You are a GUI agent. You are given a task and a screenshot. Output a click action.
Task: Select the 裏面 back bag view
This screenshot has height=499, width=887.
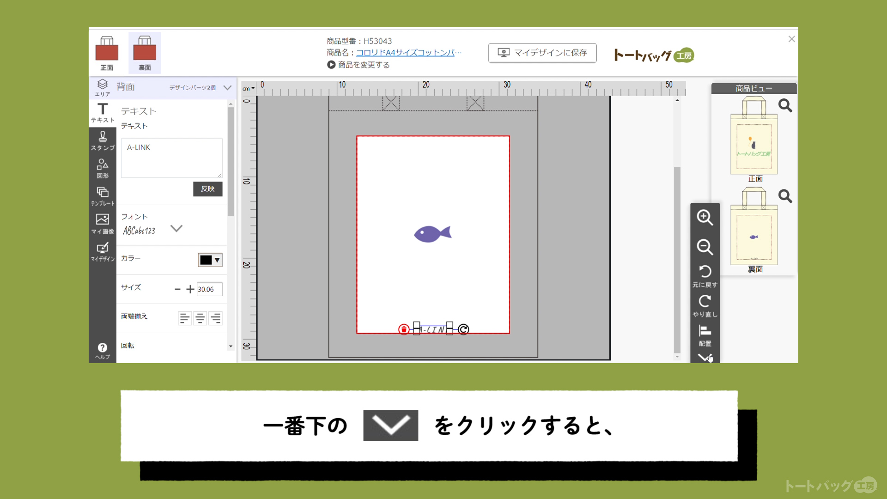click(x=145, y=53)
